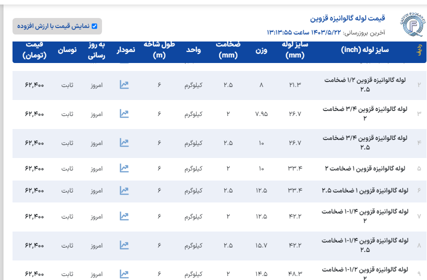Screen dimensions: 427x280
Task: Click the 'قیمت (تومان)' column header
Action: click(x=34, y=51)
